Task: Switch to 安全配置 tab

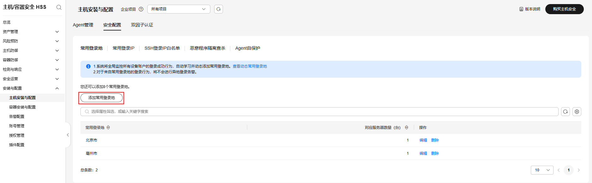Action: click(x=112, y=25)
